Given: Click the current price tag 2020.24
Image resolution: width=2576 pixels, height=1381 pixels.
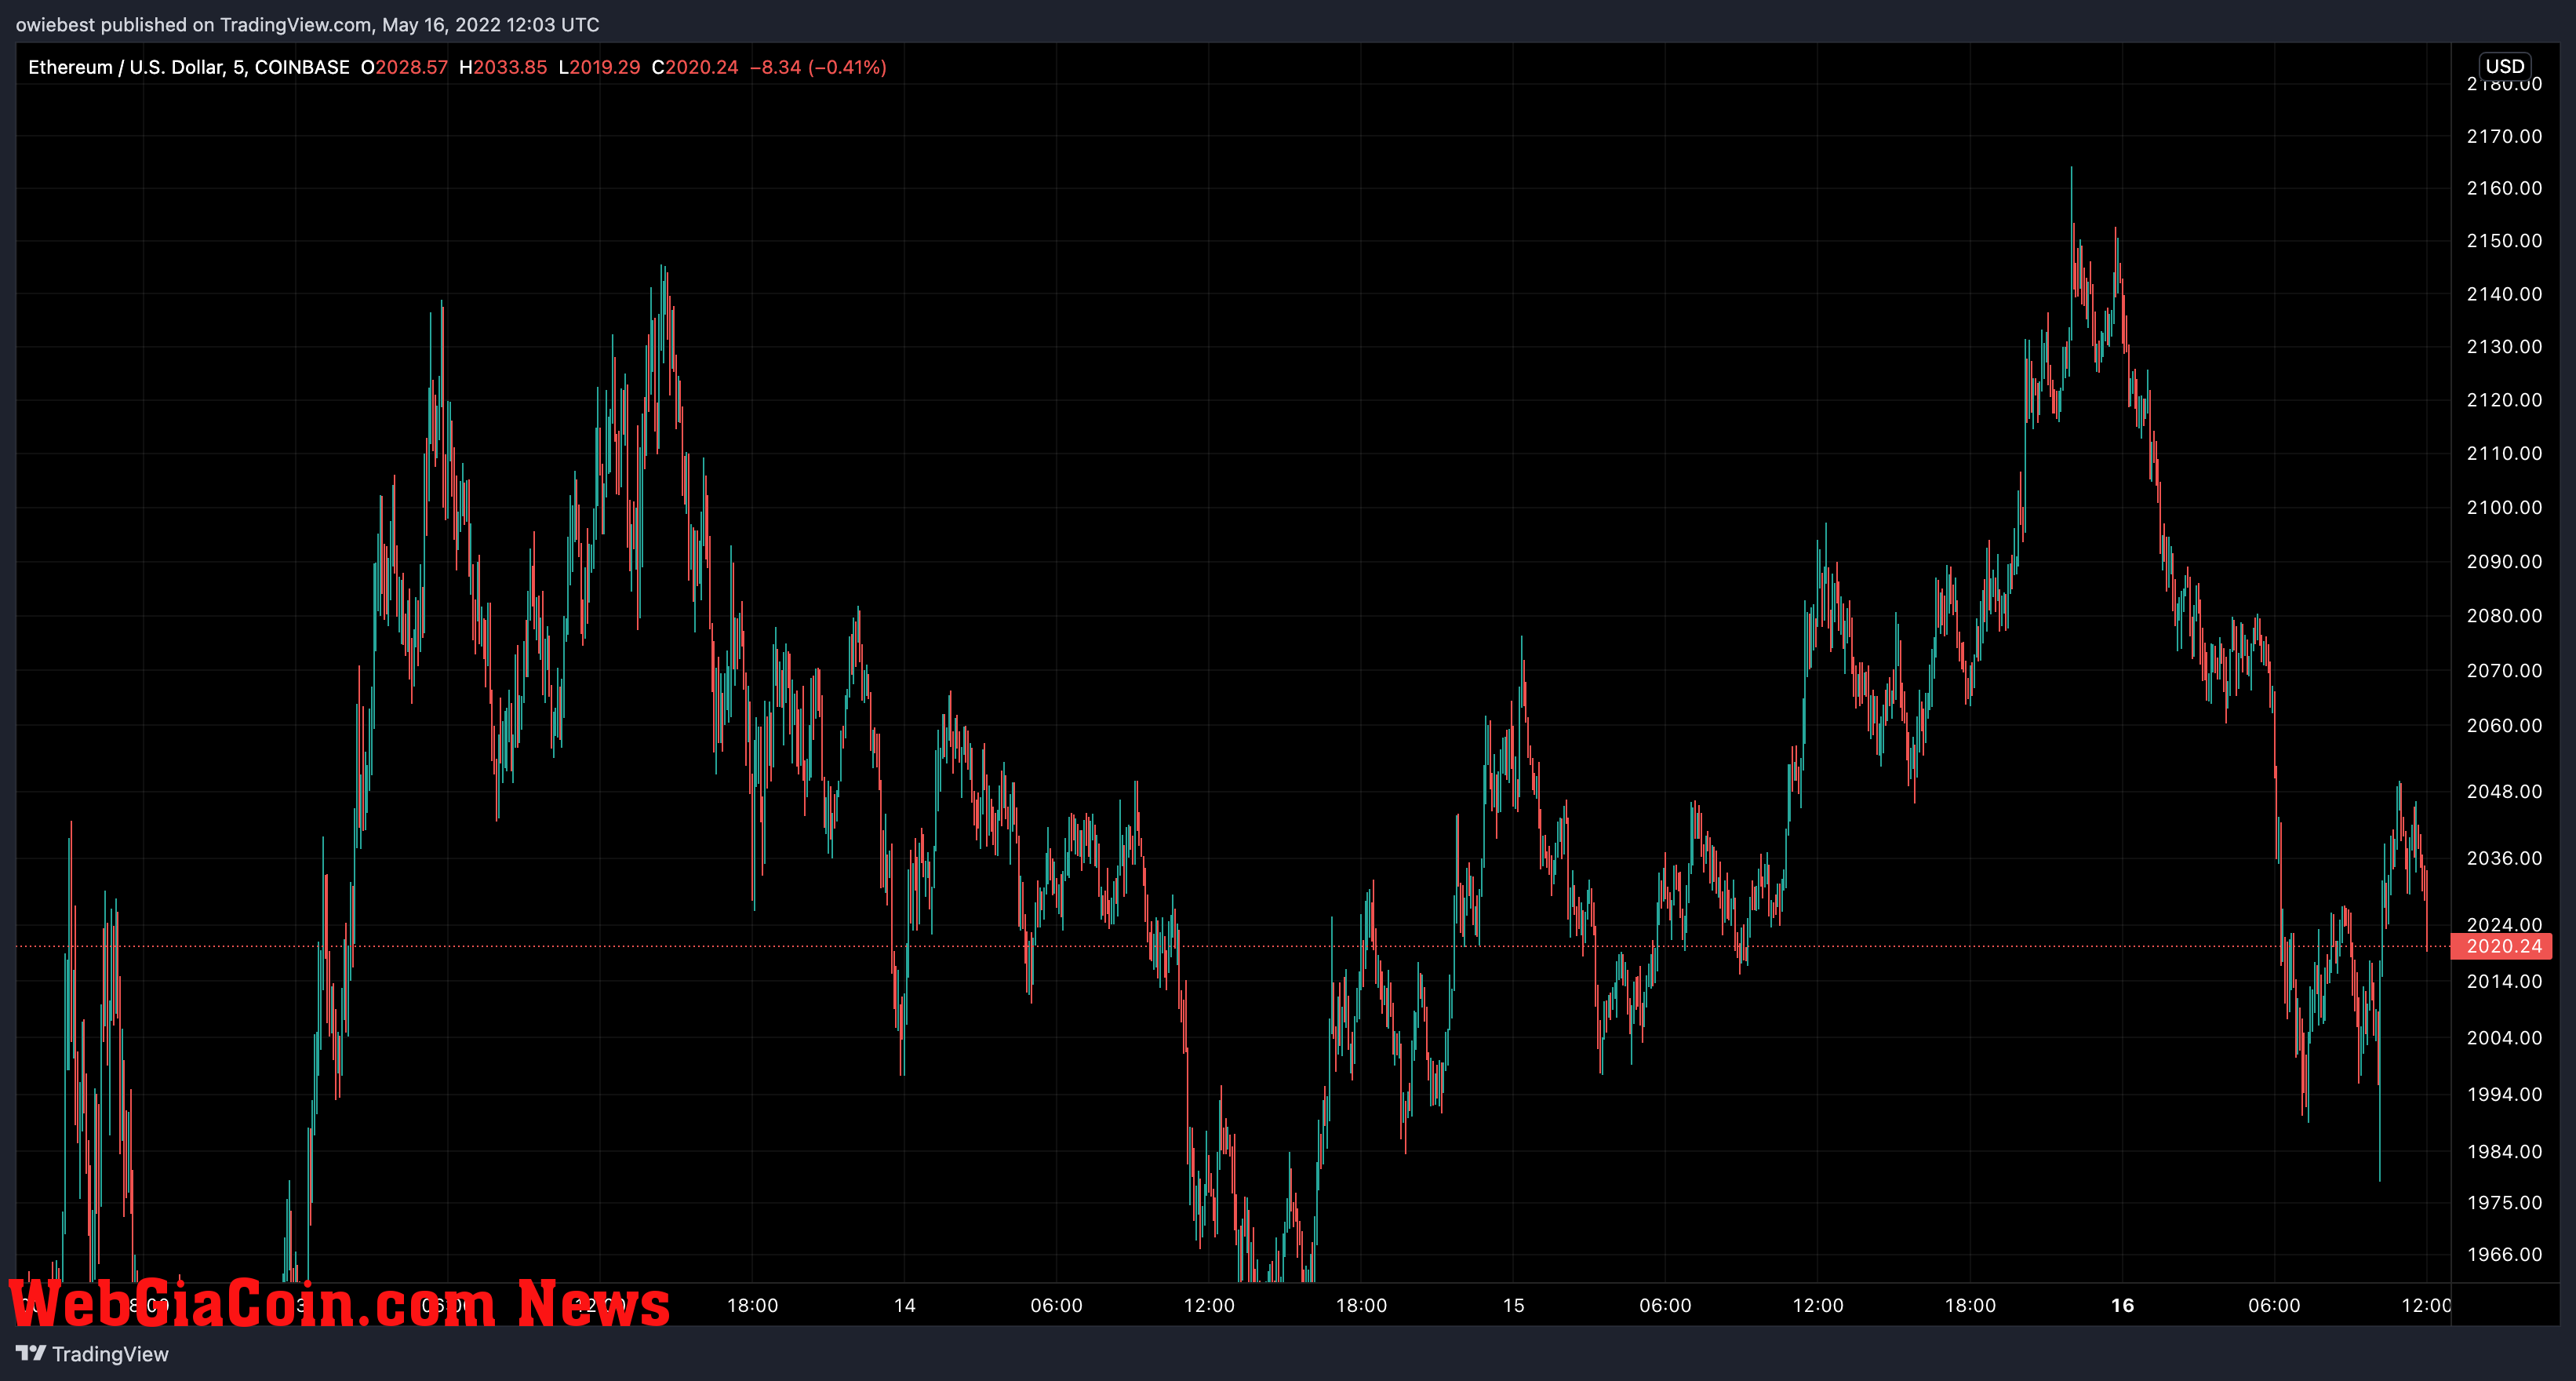Looking at the screenshot, I should 2503,946.
